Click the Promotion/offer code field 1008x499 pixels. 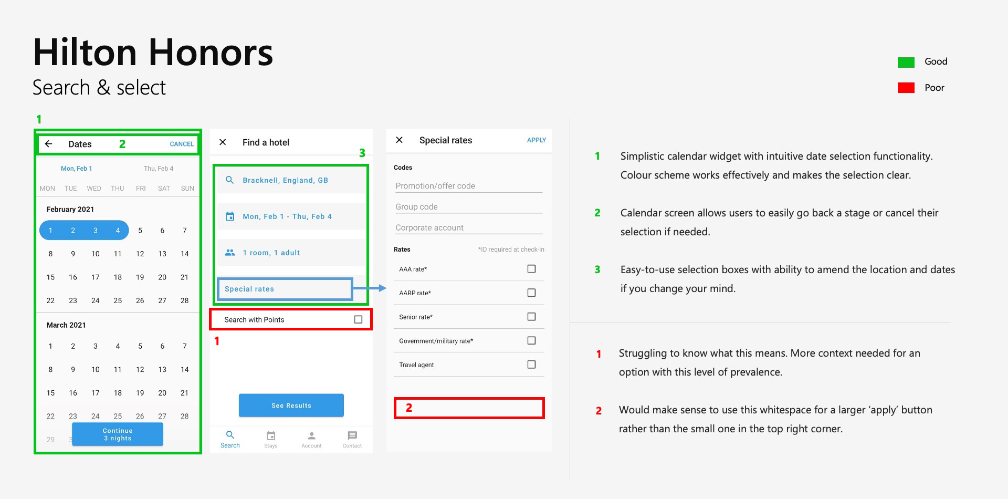(468, 186)
